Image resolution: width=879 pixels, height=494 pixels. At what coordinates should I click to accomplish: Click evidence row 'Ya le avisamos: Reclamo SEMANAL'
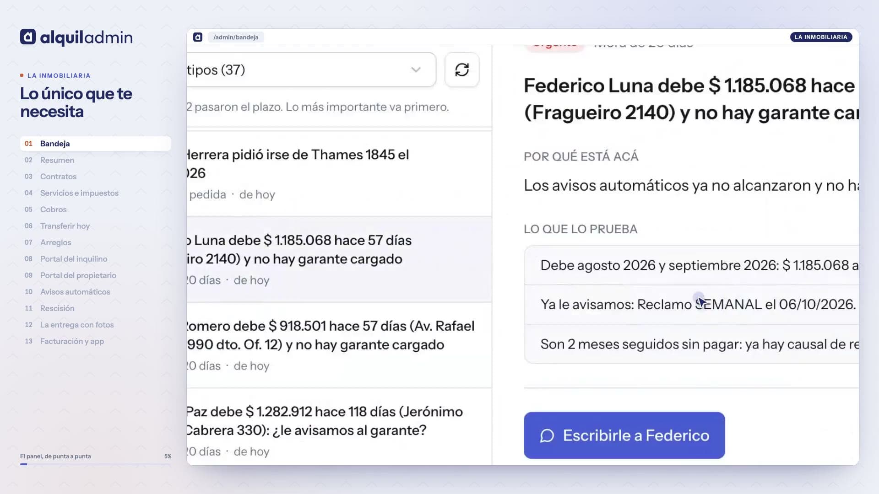coord(691,305)
